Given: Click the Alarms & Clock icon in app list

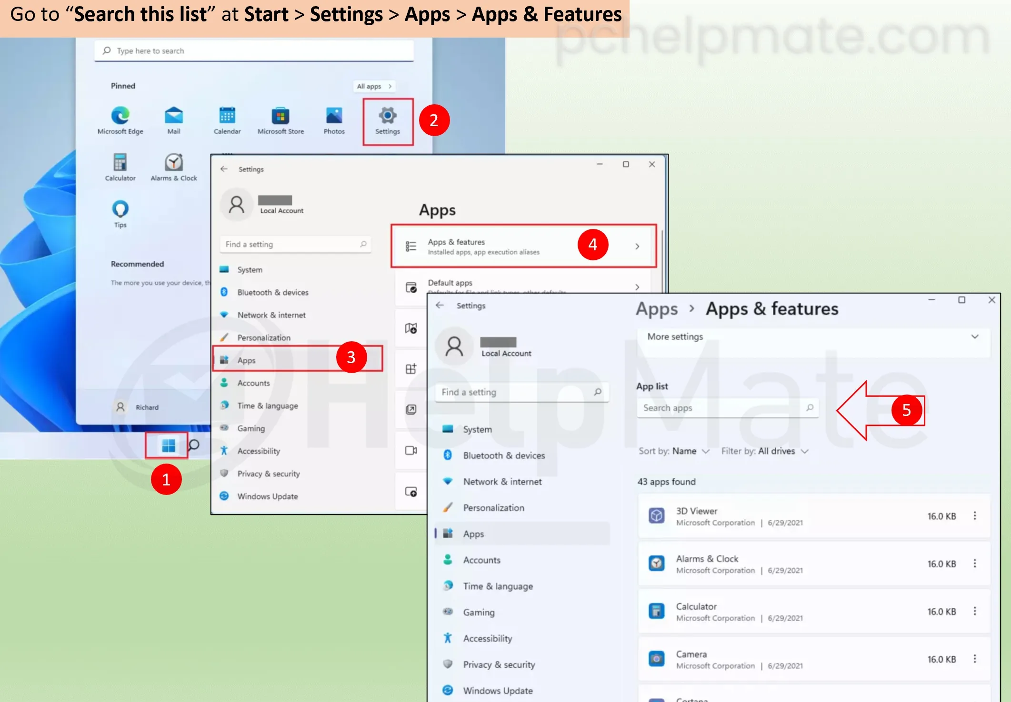Looking at the screenshot, I should pyautogui.click(x=657, y=564).
